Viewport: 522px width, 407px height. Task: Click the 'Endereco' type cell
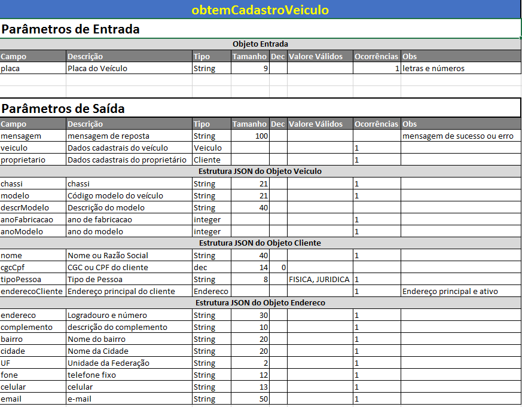pos(212,292)
